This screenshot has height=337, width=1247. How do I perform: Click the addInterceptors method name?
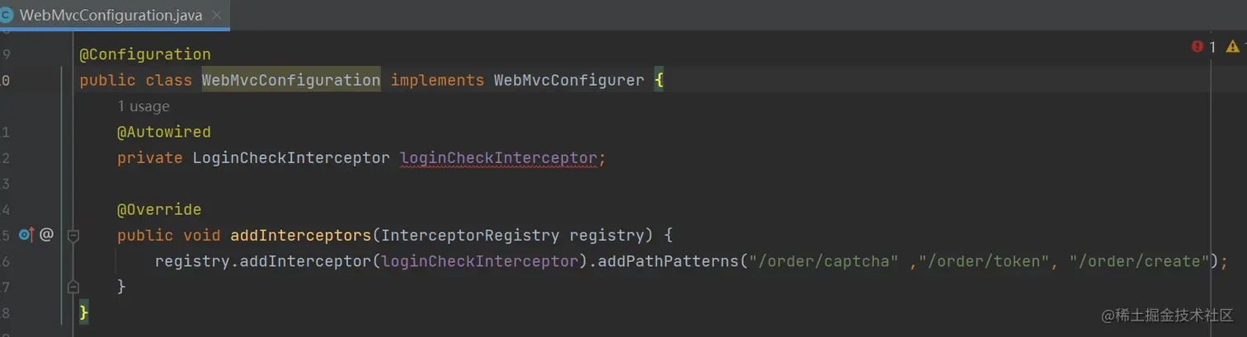301,236
